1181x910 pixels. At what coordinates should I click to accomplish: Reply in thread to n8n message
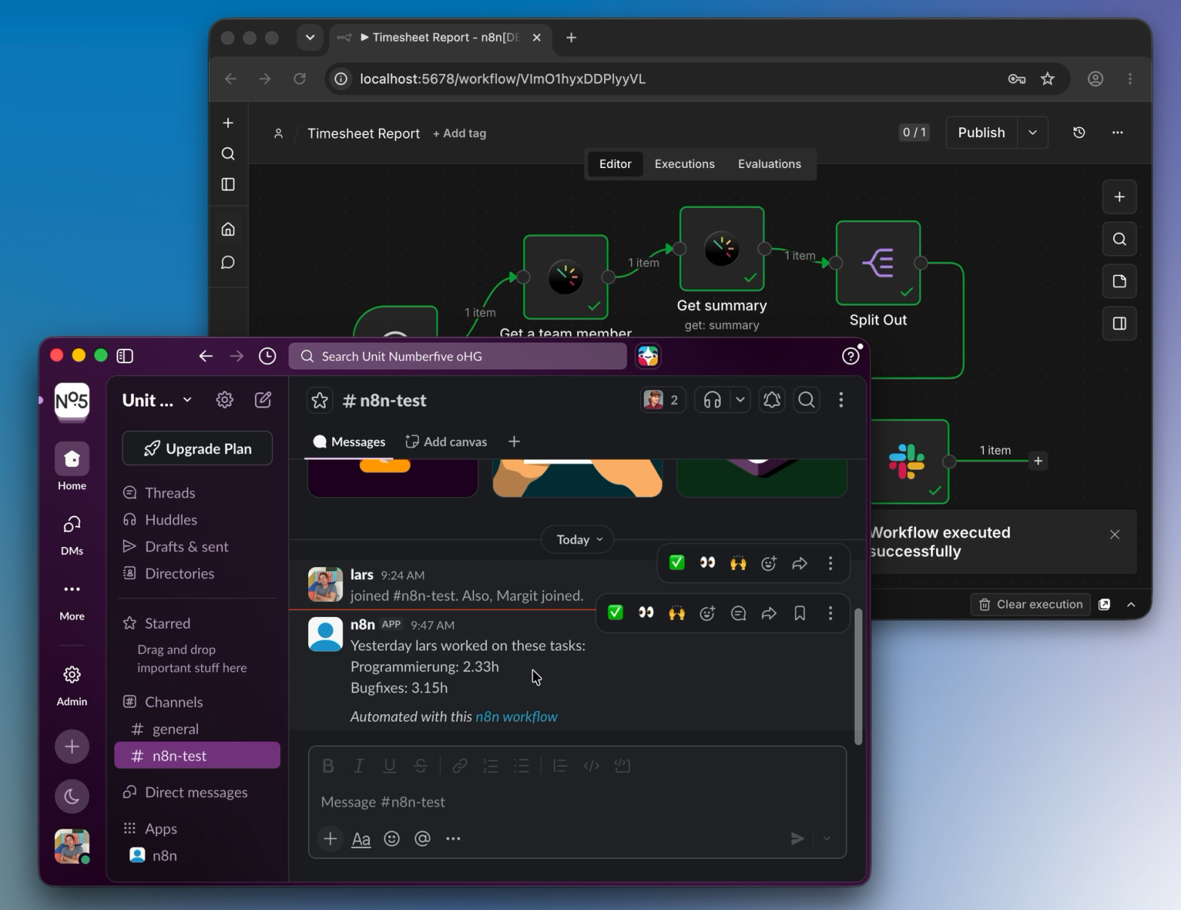tap(738, 613)
